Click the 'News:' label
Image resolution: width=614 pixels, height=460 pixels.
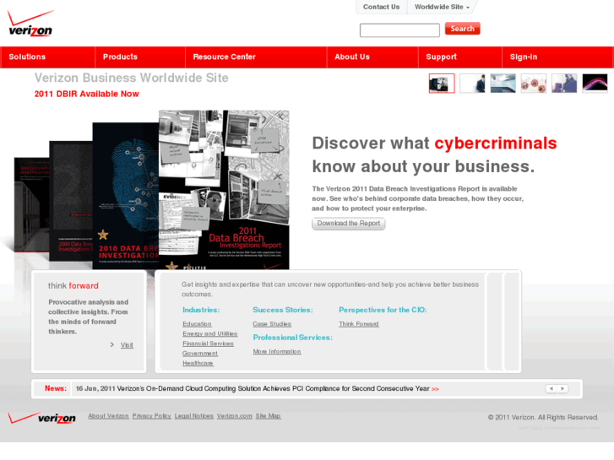pos(56,388)
